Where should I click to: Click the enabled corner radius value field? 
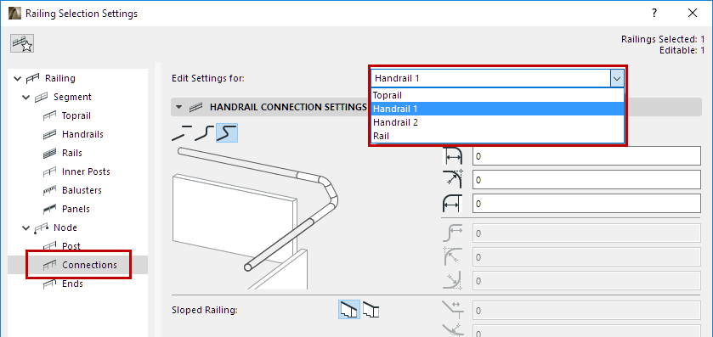pos(586,180)
